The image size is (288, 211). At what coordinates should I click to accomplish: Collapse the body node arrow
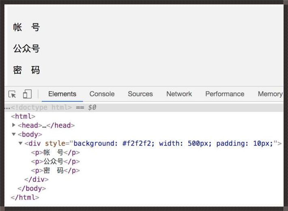click(14, 134)
